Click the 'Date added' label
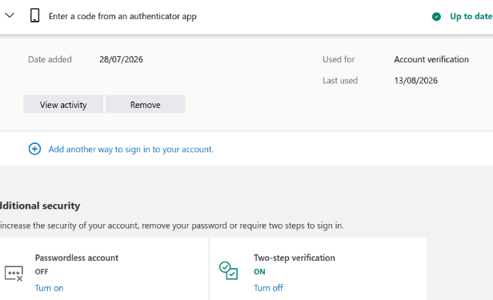The image size is (493, 300). pyautogui.click(x=50, y=59)
